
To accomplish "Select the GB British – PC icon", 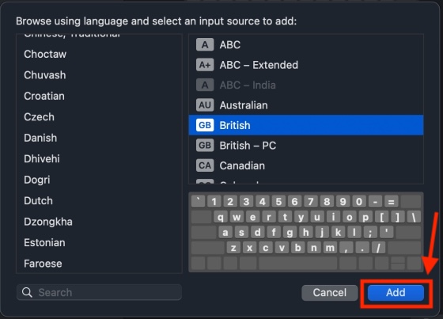I will pyautogui.click(x=205, y=146).
